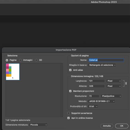This screenshot has width=130, height=130.
Task: Enable Sopprimi avvertenze checkbox
Action: pyautogui.click(x=69, y=113)
